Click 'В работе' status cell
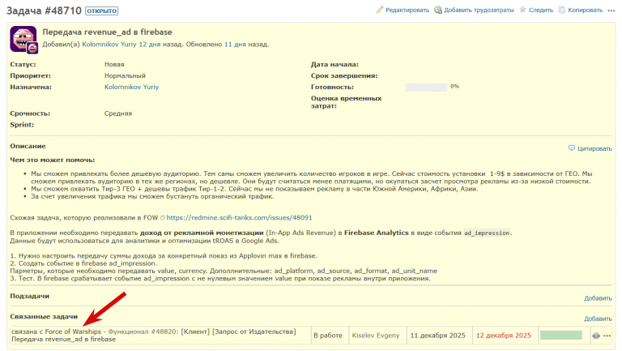622x351 pixels. [328, 336]
